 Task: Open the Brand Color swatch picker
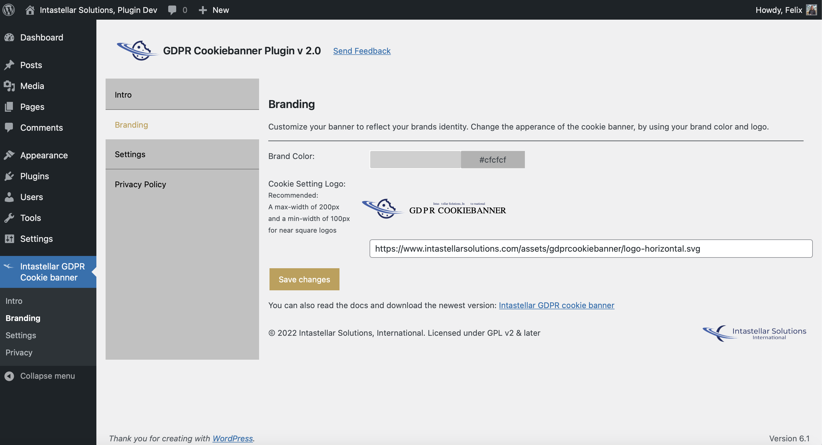pyautogui.click(x=415, y=160)
